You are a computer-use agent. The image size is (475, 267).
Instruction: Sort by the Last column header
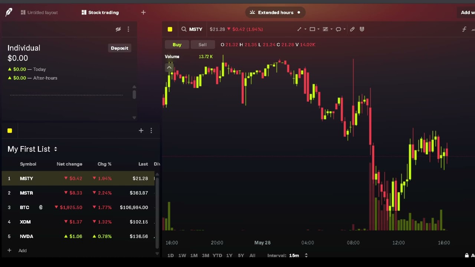tap(143, 164)
